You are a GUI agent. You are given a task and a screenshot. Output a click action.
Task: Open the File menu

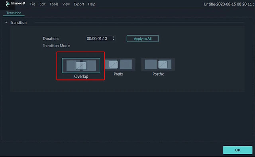(x=33, y=4)
